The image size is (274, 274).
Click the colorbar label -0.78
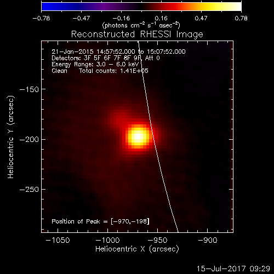[41, 18]
